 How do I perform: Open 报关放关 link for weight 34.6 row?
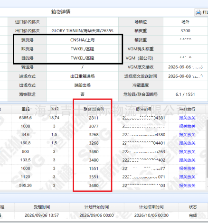(187, 135)
